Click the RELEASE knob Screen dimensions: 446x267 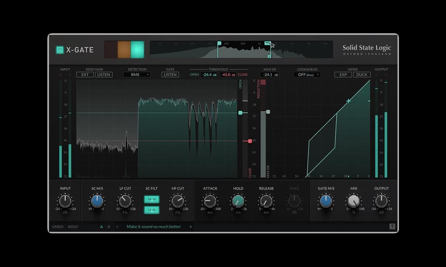point(266,201)
